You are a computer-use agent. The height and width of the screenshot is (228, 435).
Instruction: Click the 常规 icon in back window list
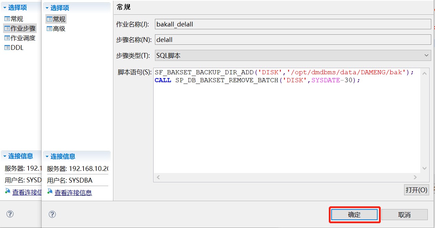7,19
